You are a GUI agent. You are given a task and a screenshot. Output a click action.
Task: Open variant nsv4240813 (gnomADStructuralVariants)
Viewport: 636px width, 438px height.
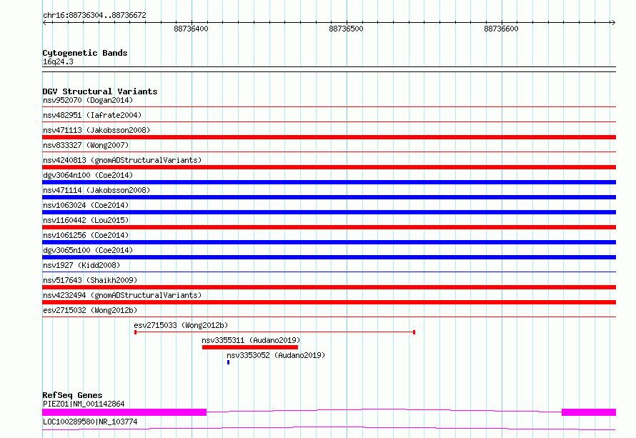(122, 160)
